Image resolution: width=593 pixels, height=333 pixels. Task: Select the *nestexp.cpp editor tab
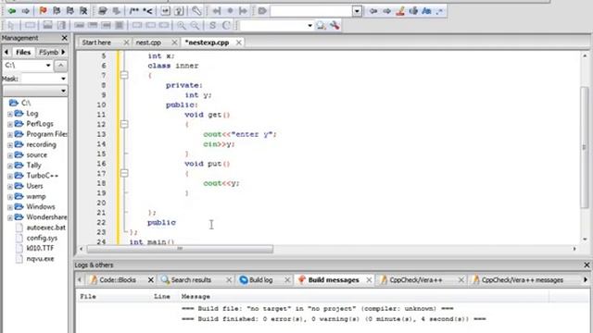[207, 43]
